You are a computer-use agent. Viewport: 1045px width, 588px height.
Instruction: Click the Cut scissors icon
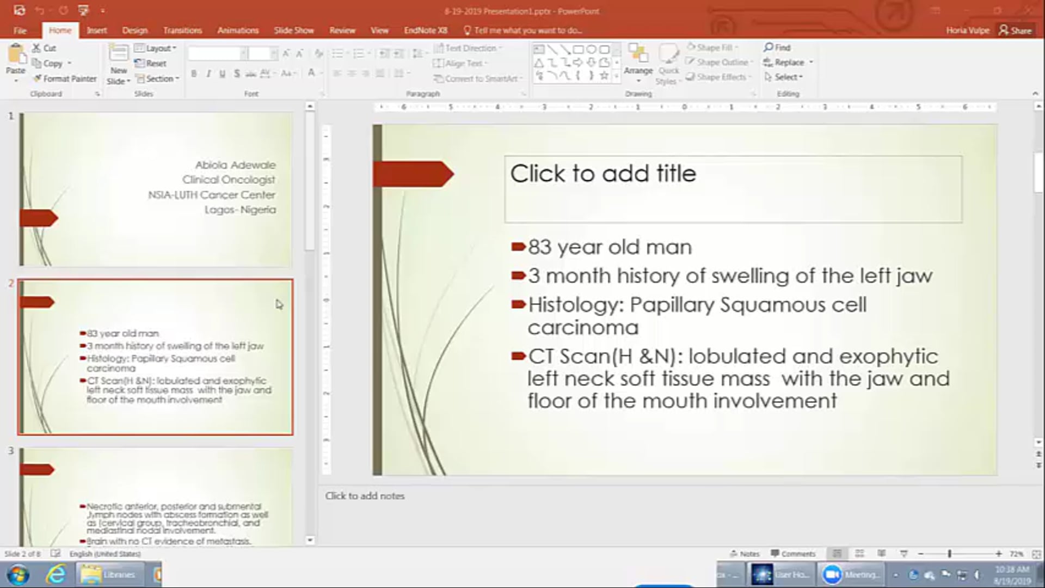36,48
